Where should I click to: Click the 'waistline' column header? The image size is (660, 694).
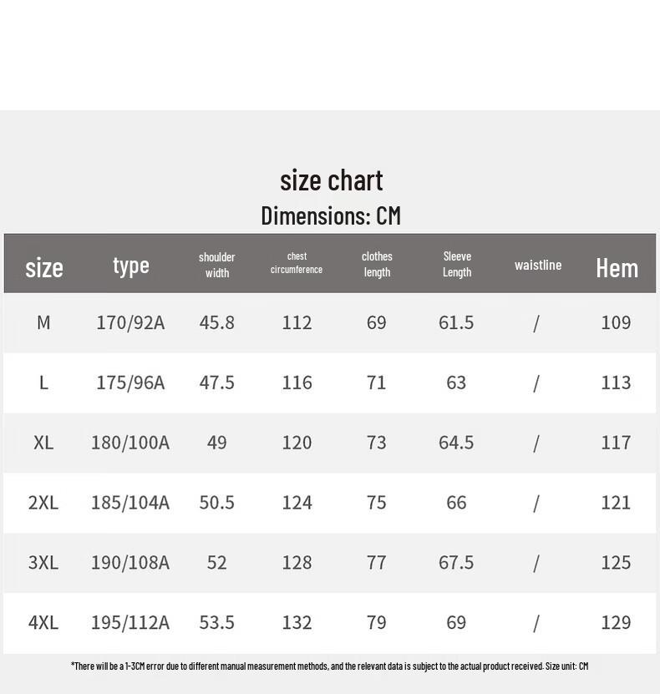coord(538,265)
